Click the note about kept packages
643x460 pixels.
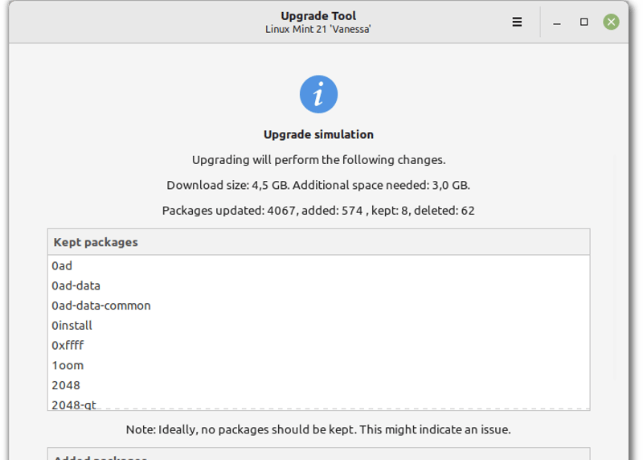pos(318,429)
